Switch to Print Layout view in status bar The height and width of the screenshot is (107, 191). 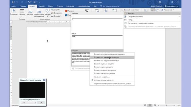click(150, 105)
